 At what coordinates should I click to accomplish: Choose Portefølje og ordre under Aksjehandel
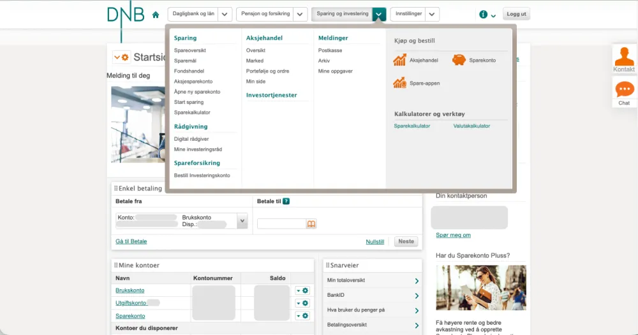(x=268, y=71)
